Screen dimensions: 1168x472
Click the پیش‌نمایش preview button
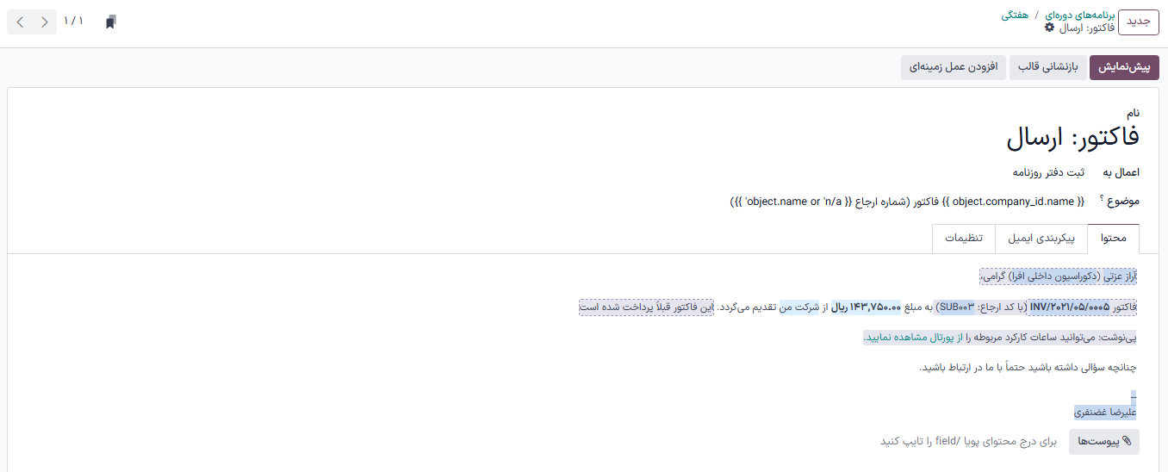1124,68
